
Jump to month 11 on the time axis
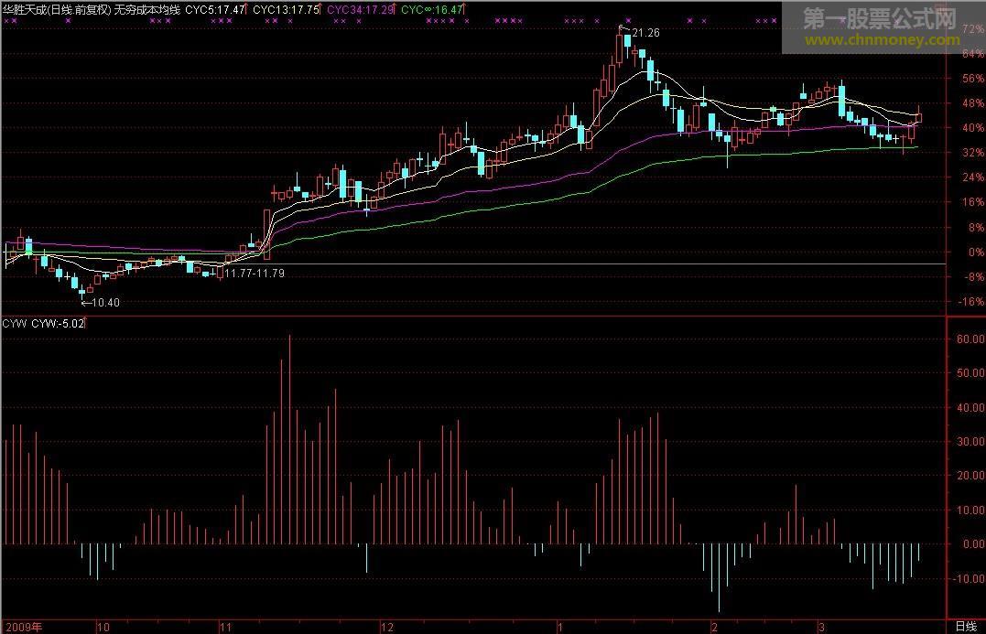[225, 627]
